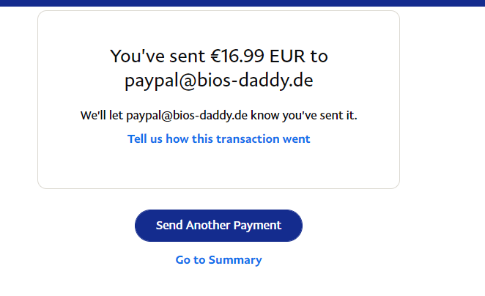Screen dimensions: 485x296
Task: Open the Go to Summary link
Action: pyautogui.click(x=218, y=260)
